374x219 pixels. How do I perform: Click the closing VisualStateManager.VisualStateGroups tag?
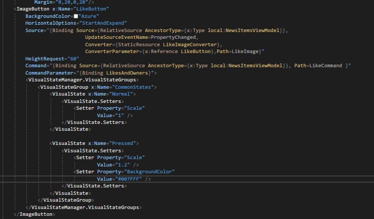(x=84, y=207)
